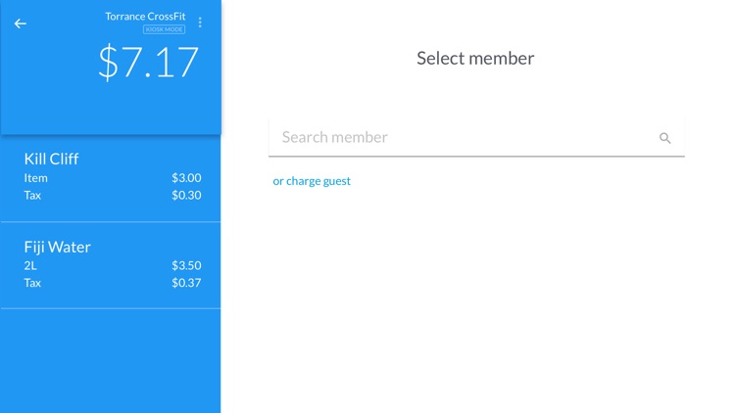
Task: Click the $7.17 cart total
Action: pyautogui.click(x=148, y=62)
